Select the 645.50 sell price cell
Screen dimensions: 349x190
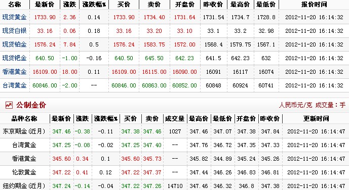(154, 59)
